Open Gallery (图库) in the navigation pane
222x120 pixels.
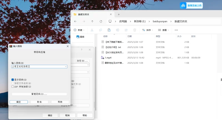[82, 37]
